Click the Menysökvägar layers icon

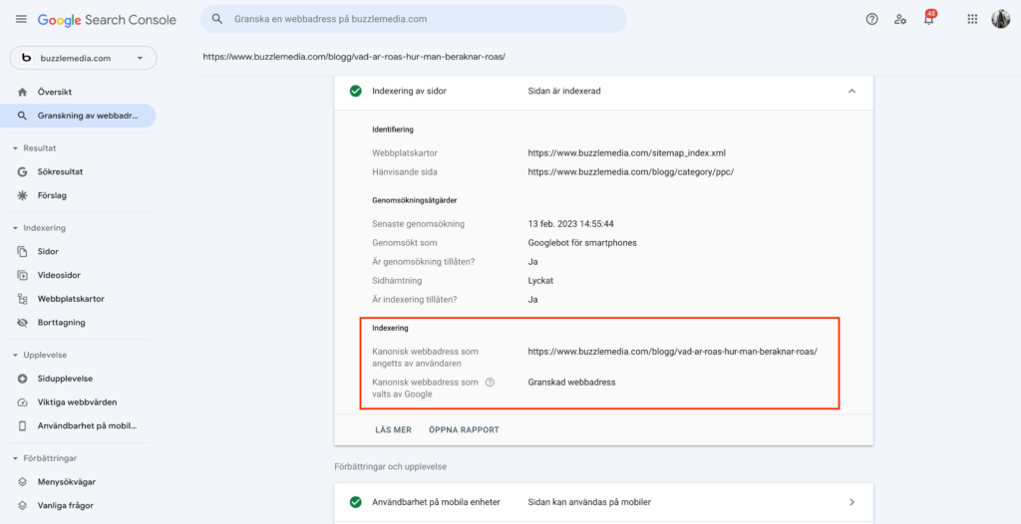22,482
